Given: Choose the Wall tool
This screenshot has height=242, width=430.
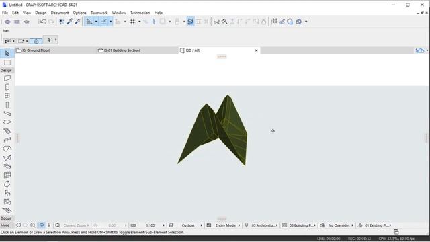Looking at the screenshot, I should [7, 78].
